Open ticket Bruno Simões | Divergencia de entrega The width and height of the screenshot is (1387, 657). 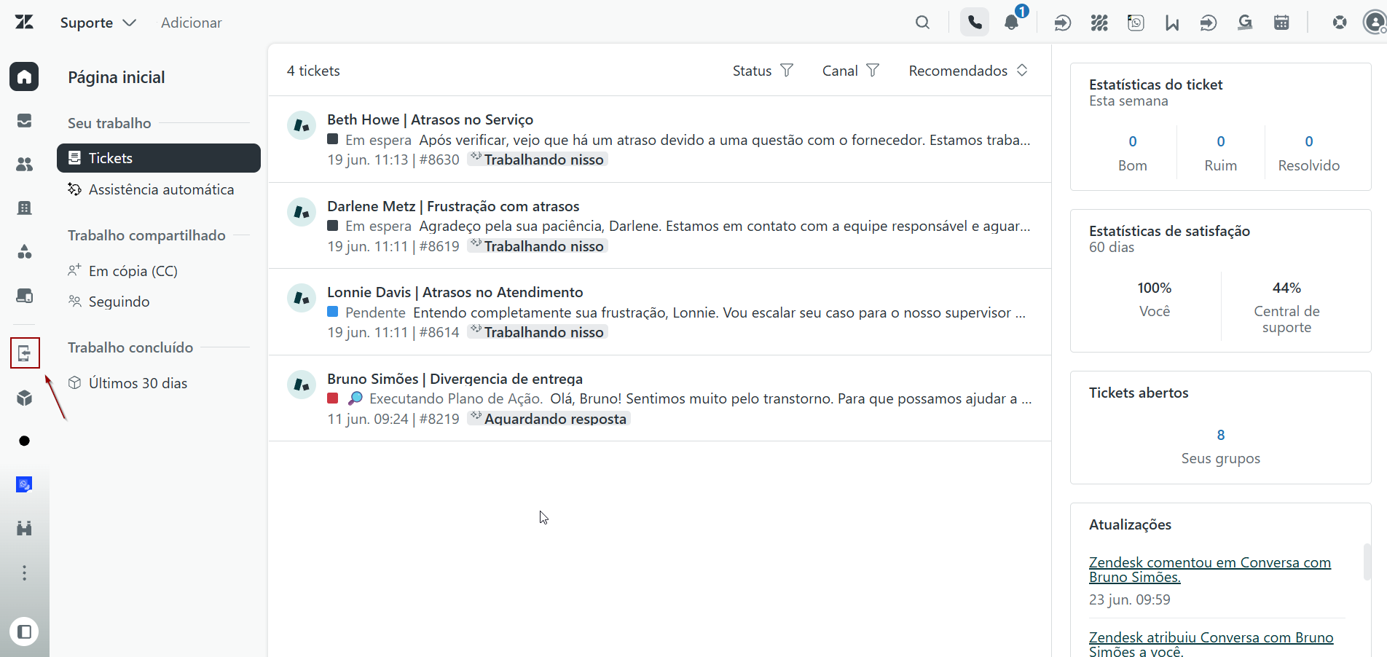coord(659,398)
